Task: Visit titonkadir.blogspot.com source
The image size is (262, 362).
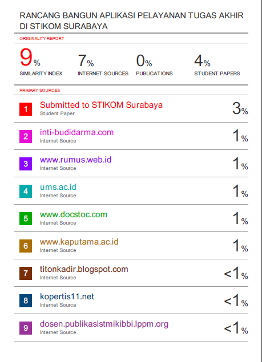Action: pos(84,269)
